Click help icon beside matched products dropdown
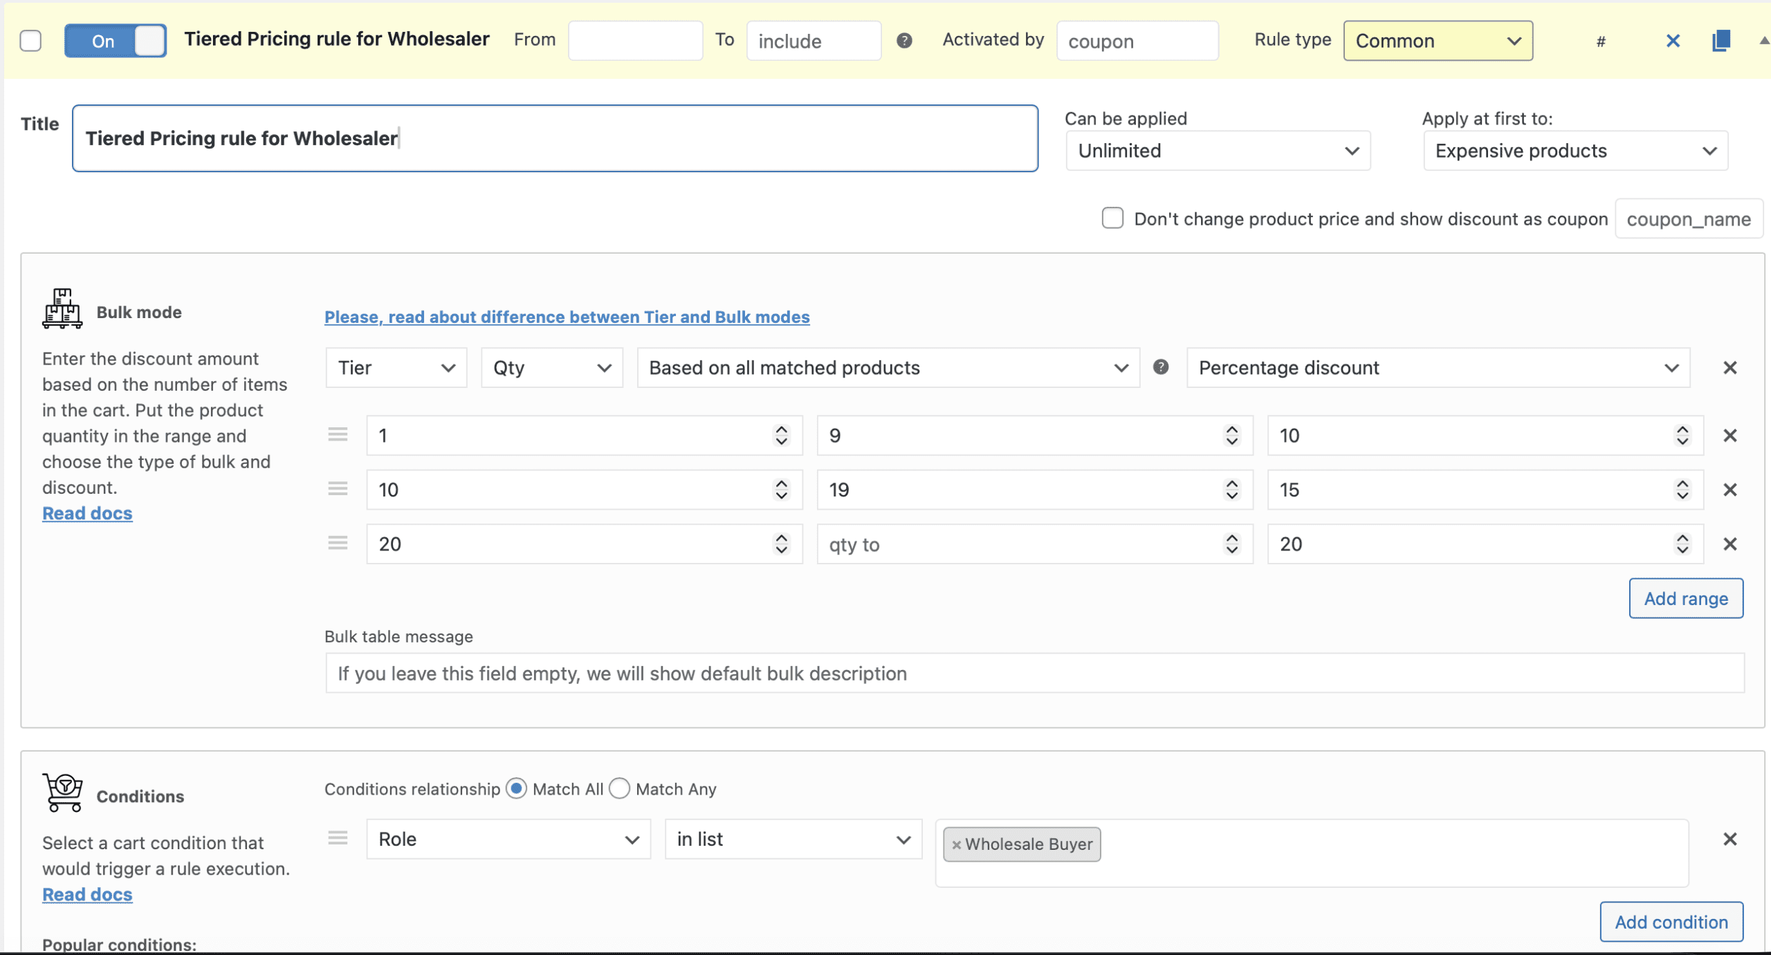Image resolution: width=1771 pixels, height=955 pixels. 1161,367
